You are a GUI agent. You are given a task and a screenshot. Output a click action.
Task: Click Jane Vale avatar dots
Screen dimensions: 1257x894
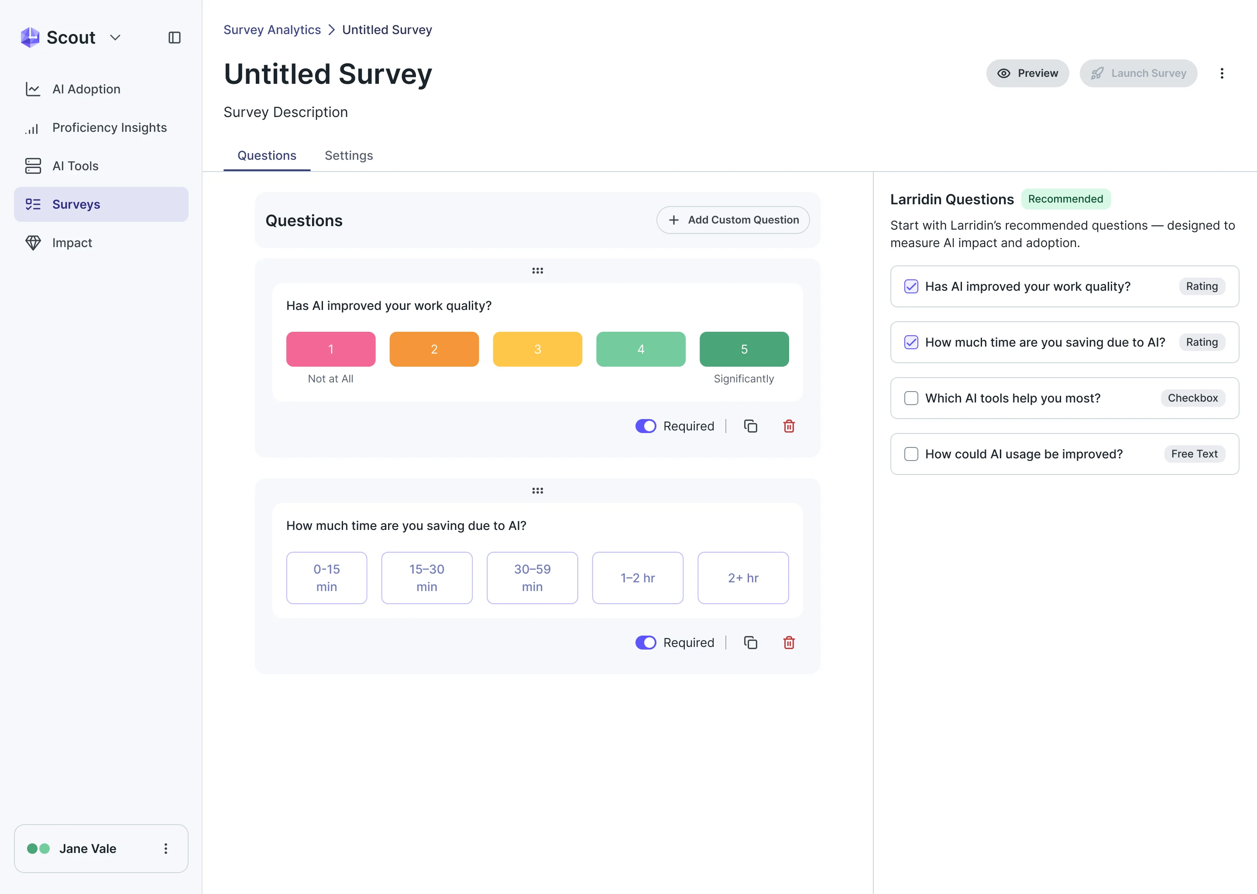tap(38, 848)
